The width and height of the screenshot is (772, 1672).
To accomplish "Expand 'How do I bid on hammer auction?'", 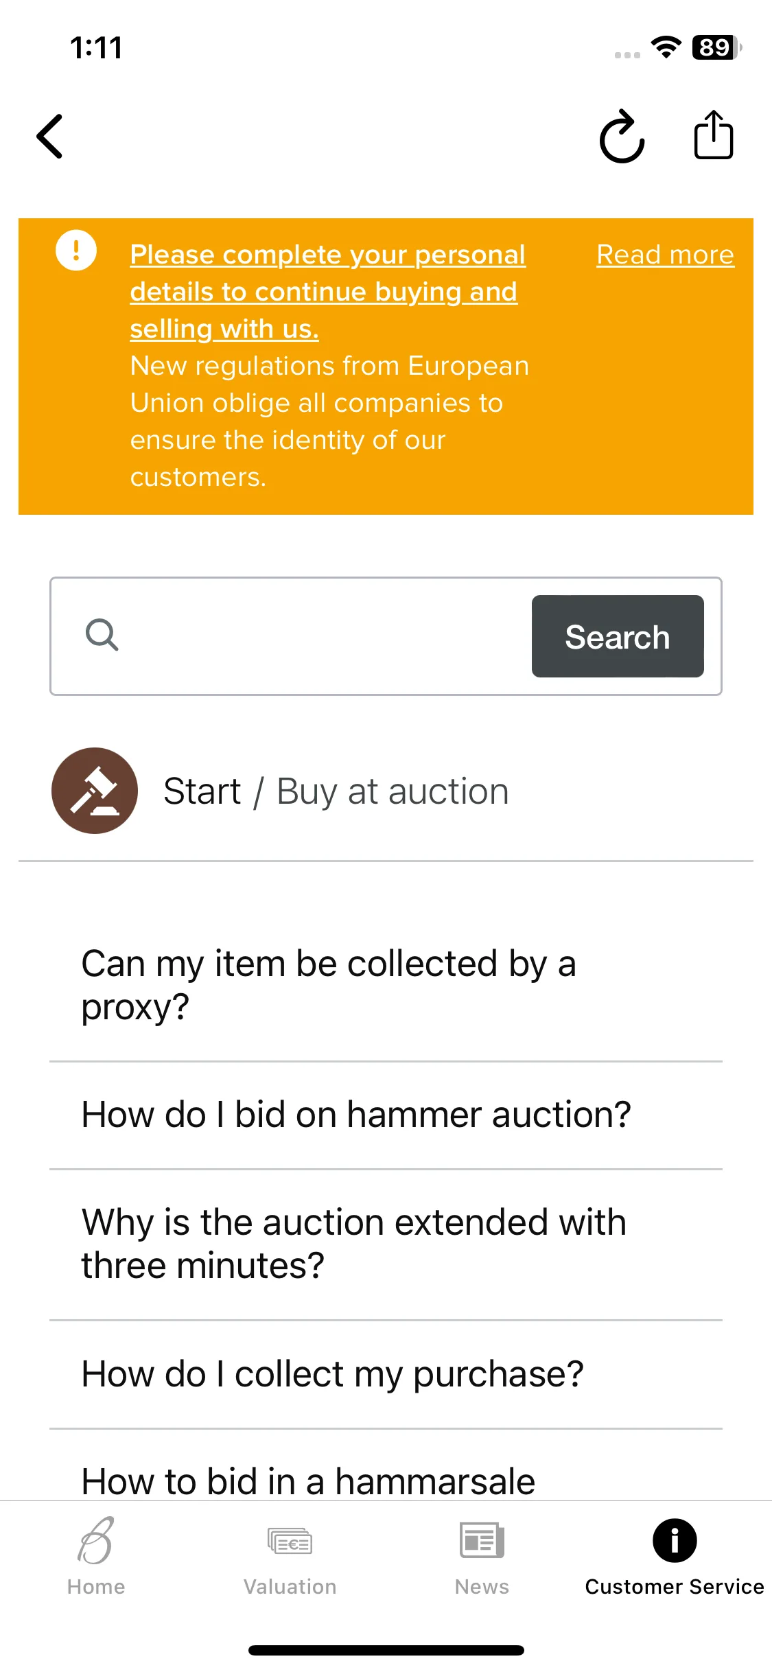I will point(386,1115).
